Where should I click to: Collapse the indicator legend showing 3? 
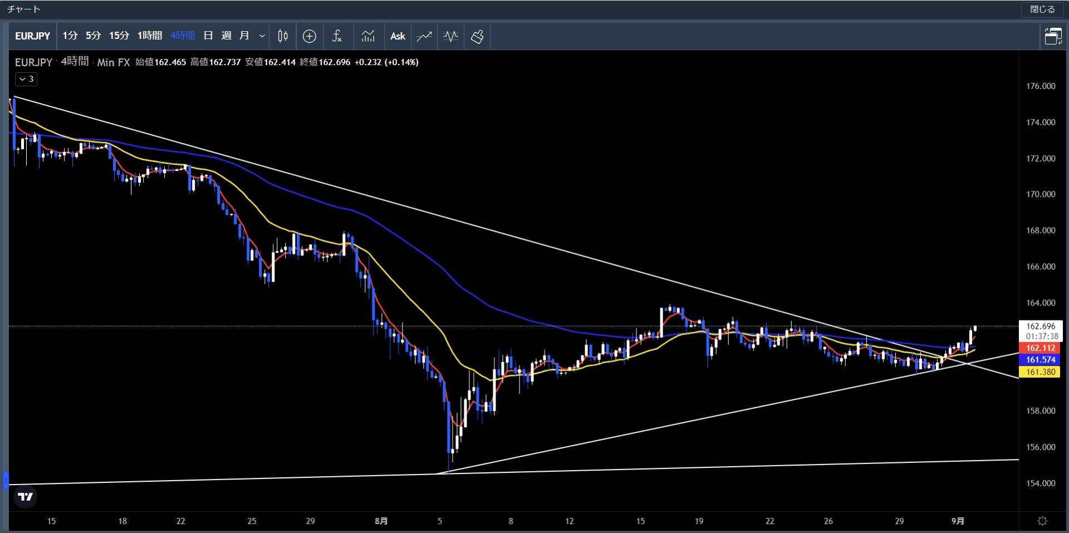coord(26,79)
